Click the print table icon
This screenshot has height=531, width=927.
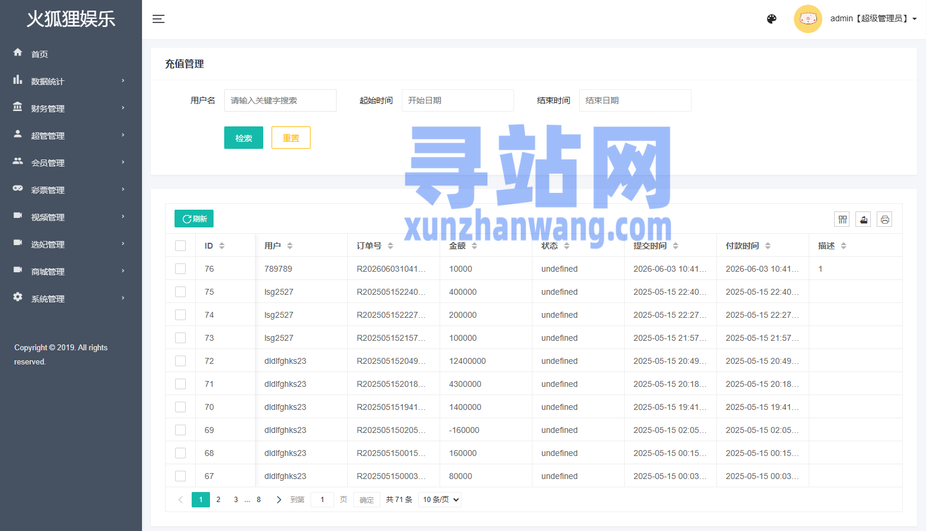click(885, 220)
